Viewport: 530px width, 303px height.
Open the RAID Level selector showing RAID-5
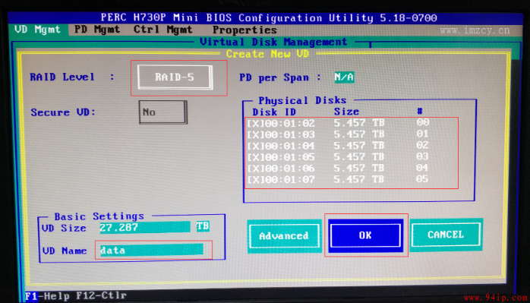pos(175,77)
